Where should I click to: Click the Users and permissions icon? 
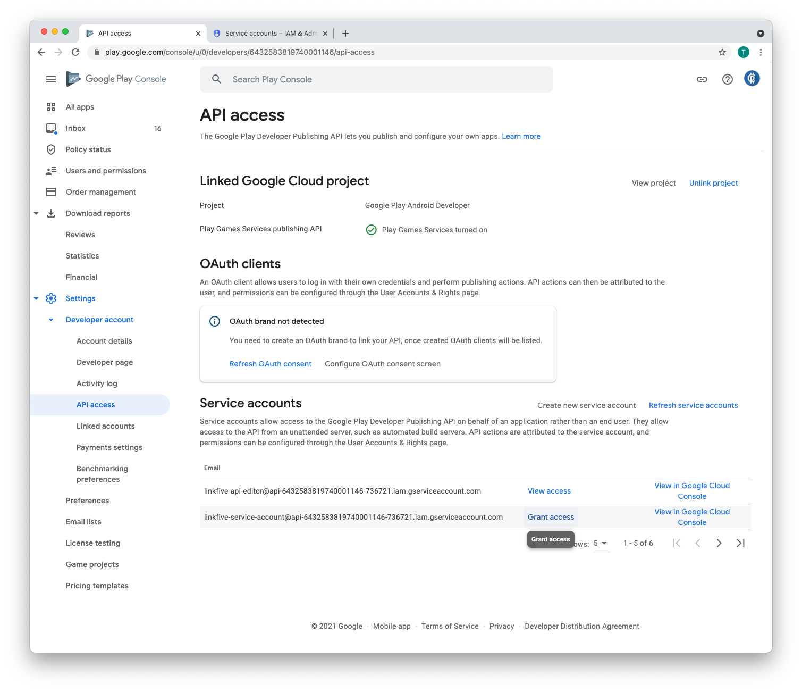(x=51, y=171)
